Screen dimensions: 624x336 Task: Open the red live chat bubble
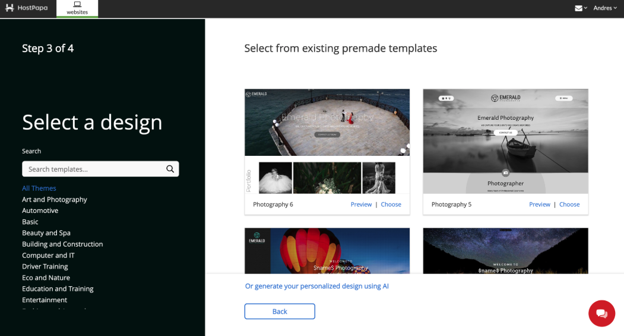(x=601, y=313)
